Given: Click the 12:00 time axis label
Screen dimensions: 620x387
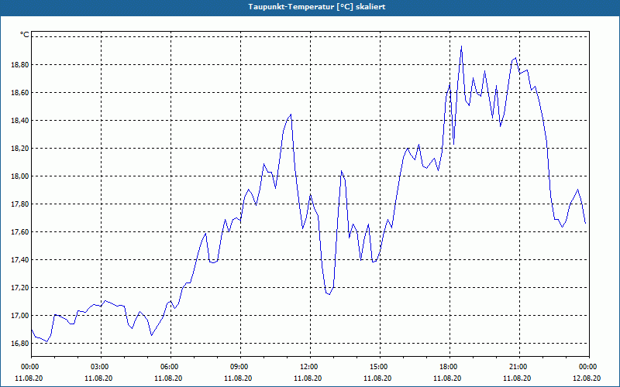Looking at the screenshot, I should [310, 367].
